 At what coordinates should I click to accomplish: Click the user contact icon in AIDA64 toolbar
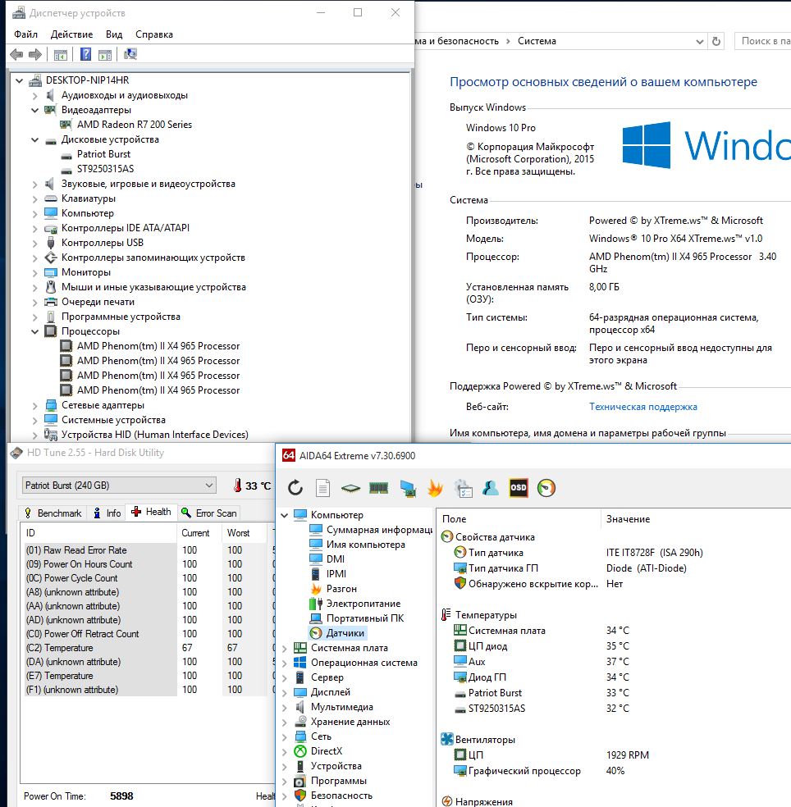(491, 488)
